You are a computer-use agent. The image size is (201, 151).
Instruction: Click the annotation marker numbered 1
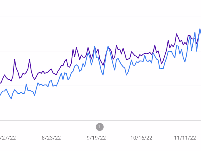99,127
